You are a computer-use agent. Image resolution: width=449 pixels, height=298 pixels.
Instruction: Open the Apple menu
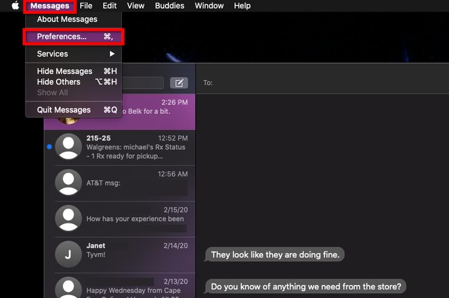coord(15,6)
